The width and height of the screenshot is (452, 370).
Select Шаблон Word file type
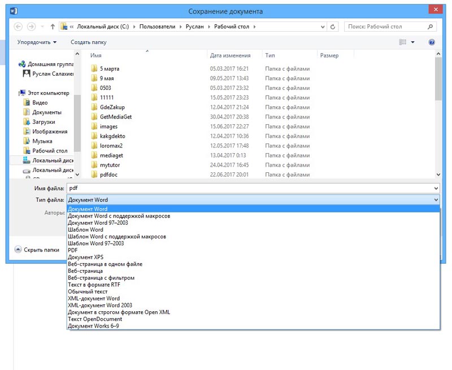click(253, 230)
